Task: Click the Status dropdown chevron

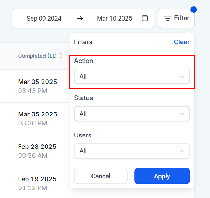Action: (x=182, y=114)
